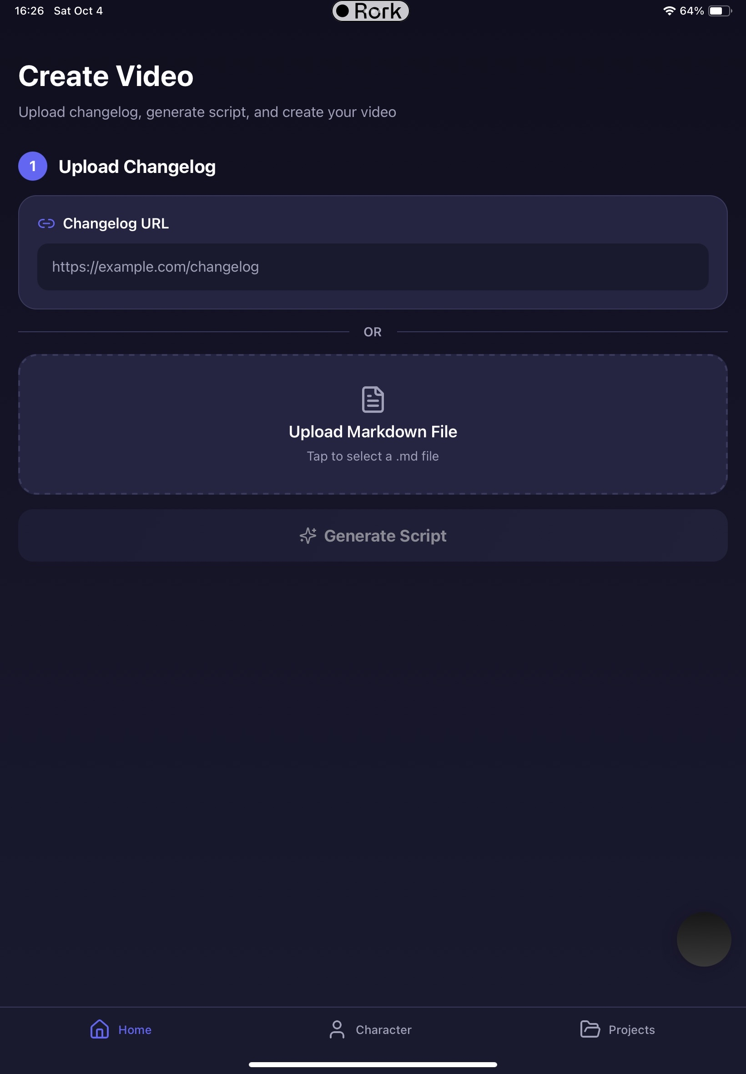Focus the Changelog URL input field
The width and height of the screenshot is (746, 1074).
click(373, 267)
